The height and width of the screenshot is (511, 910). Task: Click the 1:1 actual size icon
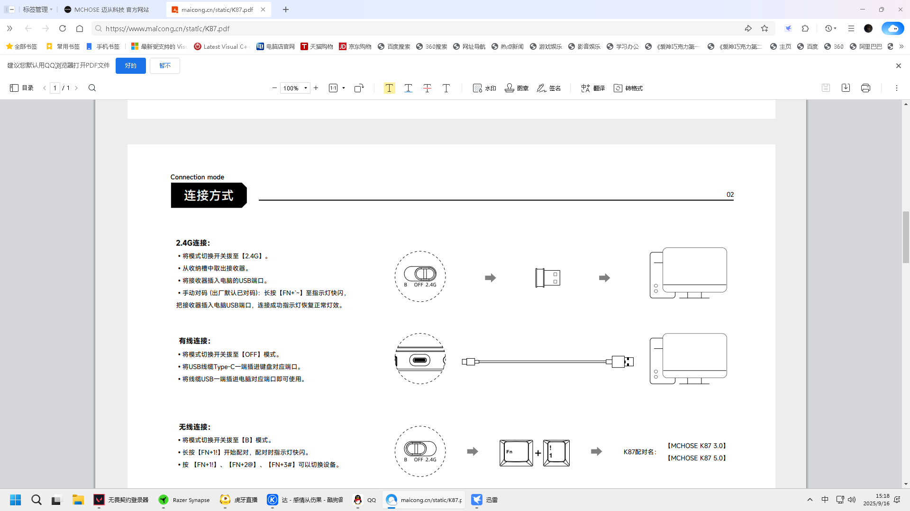click(333, 88)
